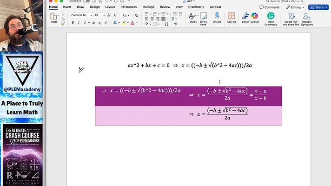The width and height of the screenshot is (331, 186).
Task: Launch the Editor tool
Action: (245, 18)
